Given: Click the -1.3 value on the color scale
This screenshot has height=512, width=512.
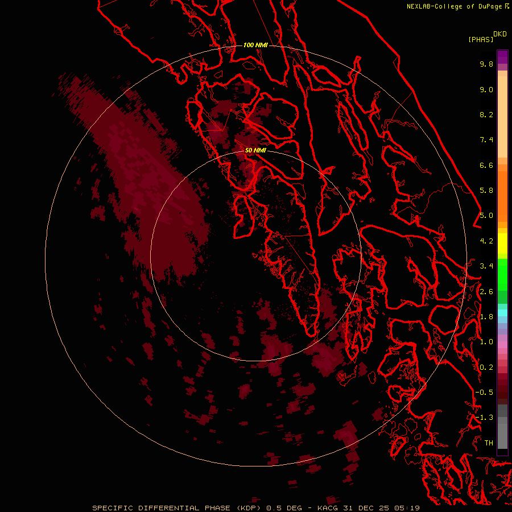Looking at the screenshot, I should click(484, 418).
